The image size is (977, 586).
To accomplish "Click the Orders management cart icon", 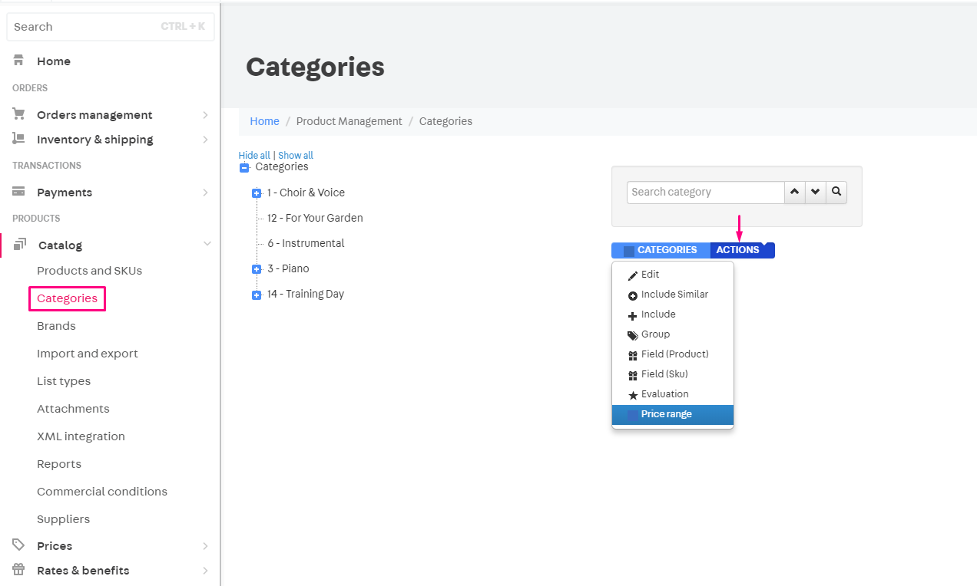I will coord(19,114).
